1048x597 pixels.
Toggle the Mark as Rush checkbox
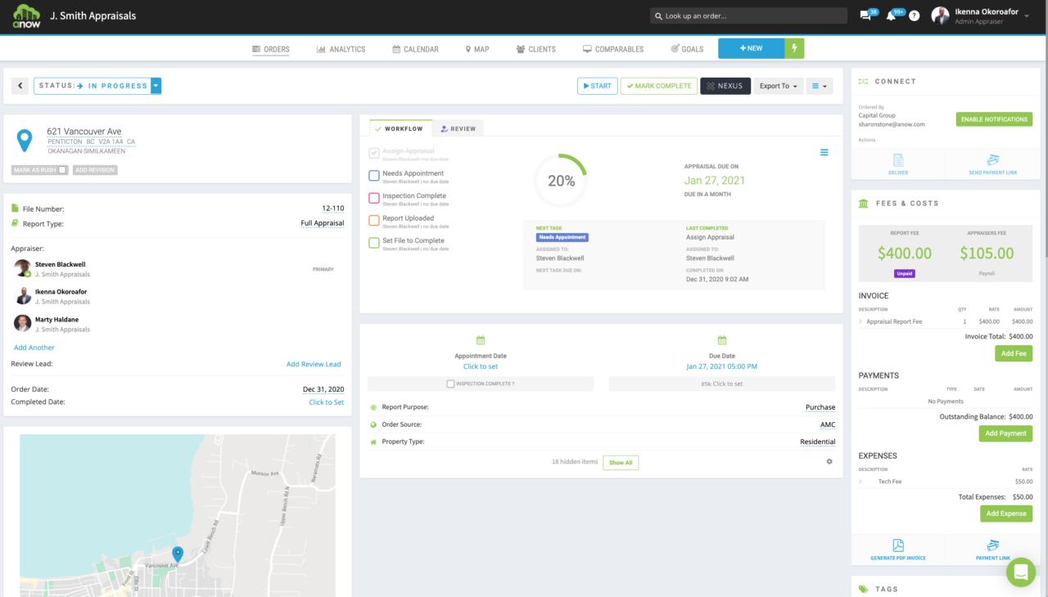point(62,170)
